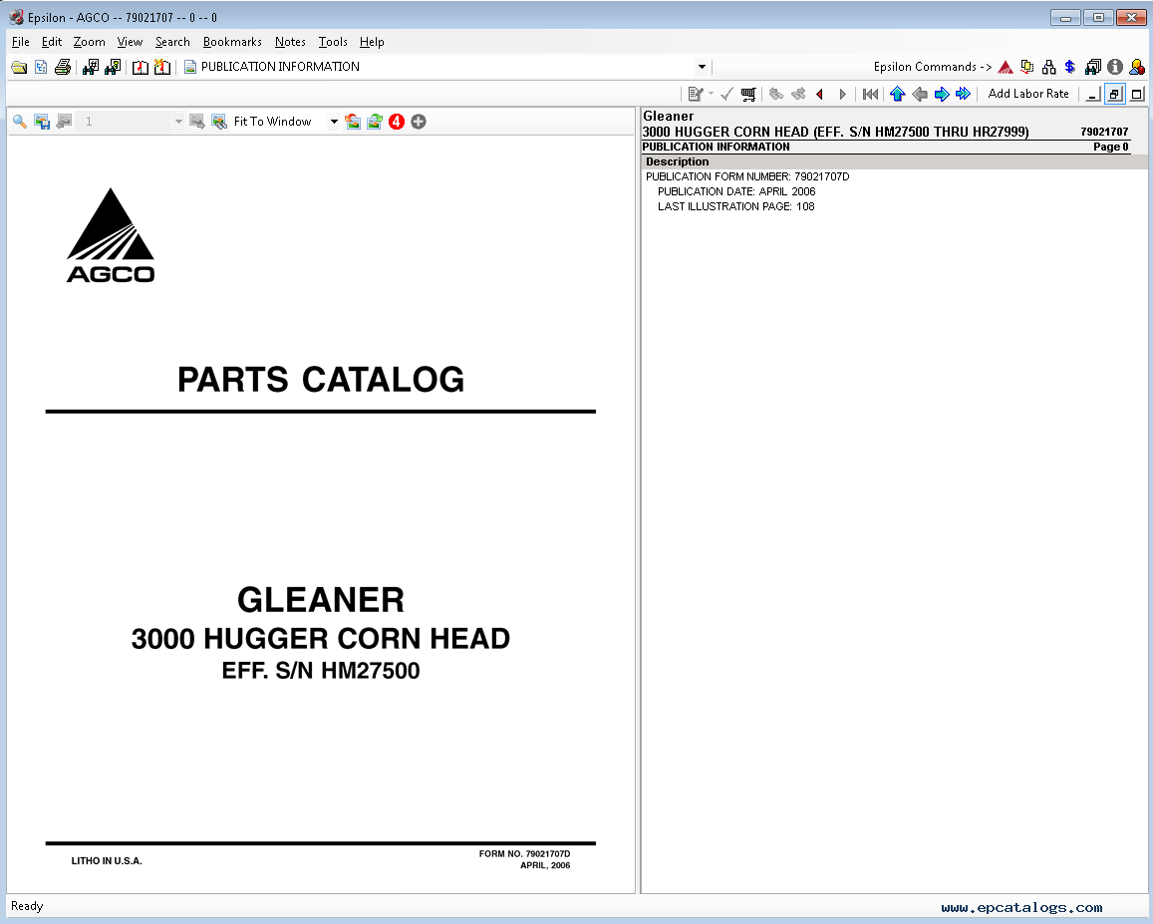Click the pane maximize button beside Add Labor Rate
This screenshot has width=1153, height=924.
point(1137,94)
